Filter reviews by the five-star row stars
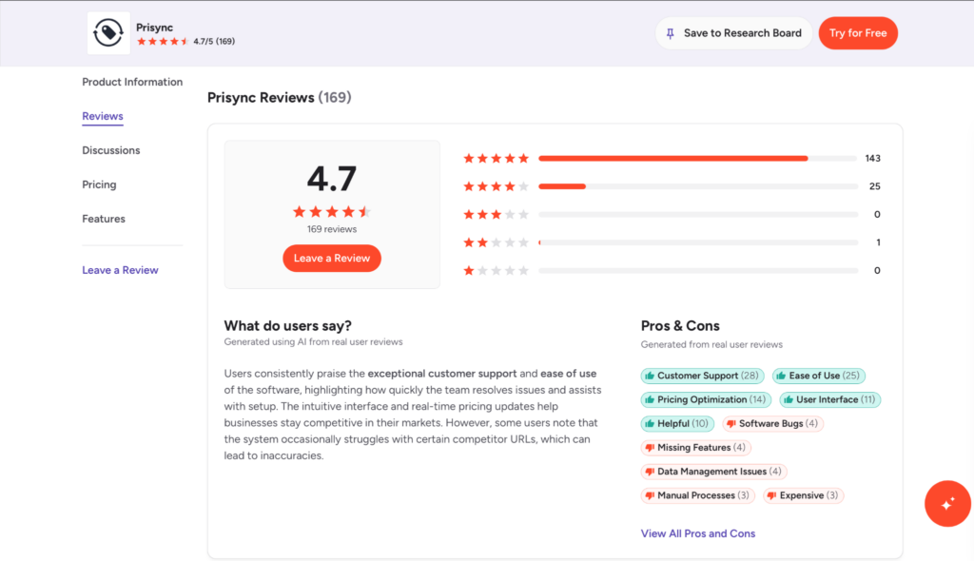The height and width of the screenshot is (561, 974). tap(496, 159)
